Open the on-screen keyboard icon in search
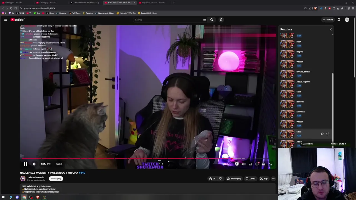Viewport: 356px width, 200px height. 204,20
